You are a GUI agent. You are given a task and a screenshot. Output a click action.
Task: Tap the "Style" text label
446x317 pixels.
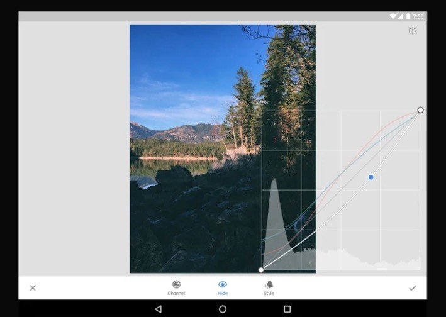(269, 294)
